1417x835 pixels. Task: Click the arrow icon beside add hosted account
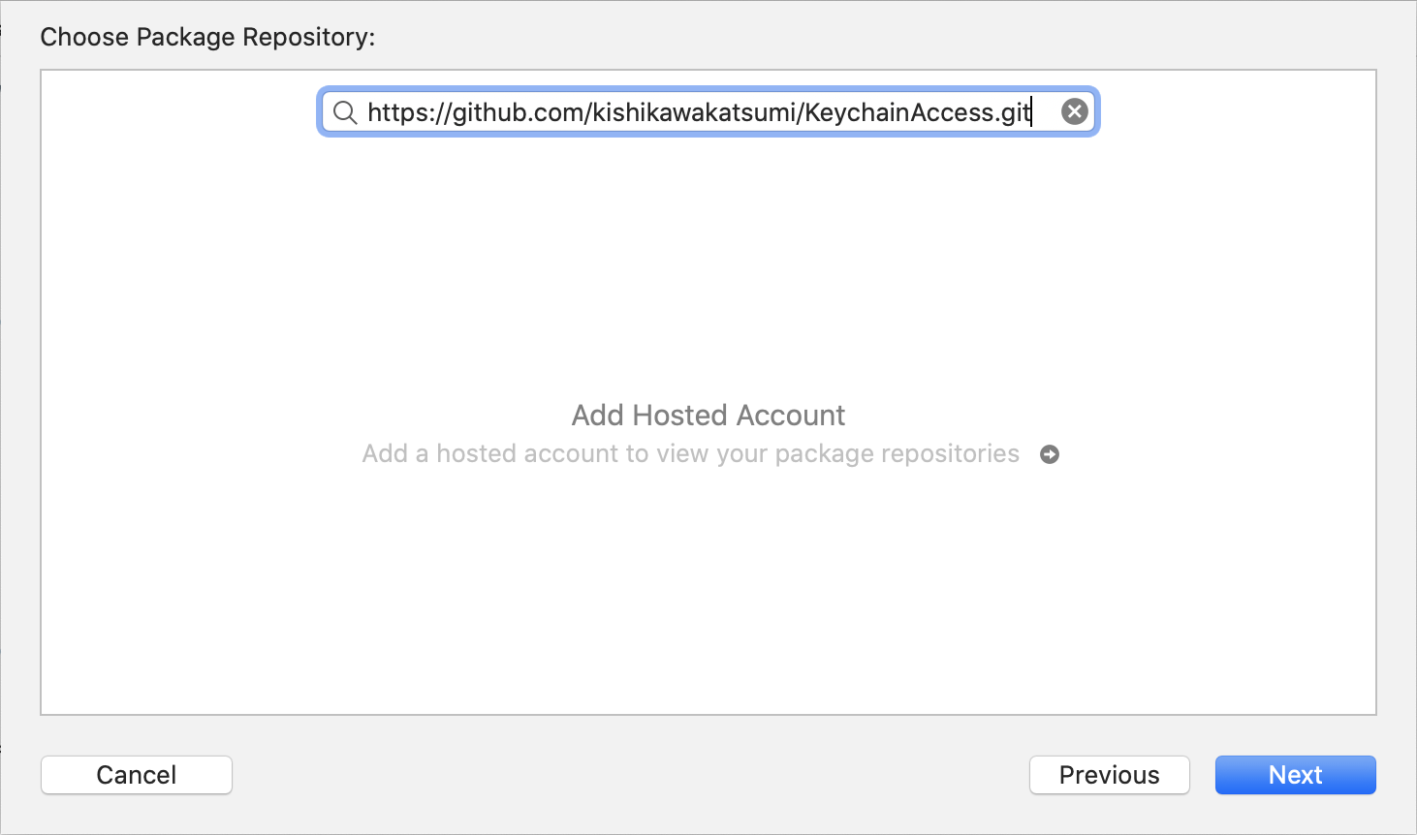click(1050, 454)
